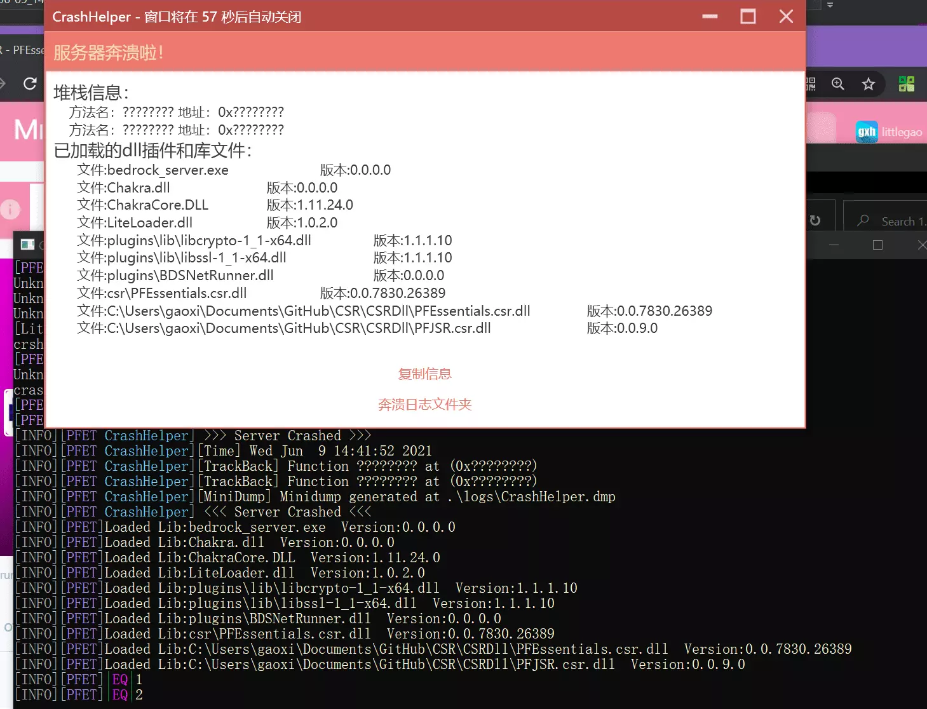Select the 文件:ChakraCore.DLL entry in the dialog
This screenshot has width=927, height=709.
click(142, 205)
